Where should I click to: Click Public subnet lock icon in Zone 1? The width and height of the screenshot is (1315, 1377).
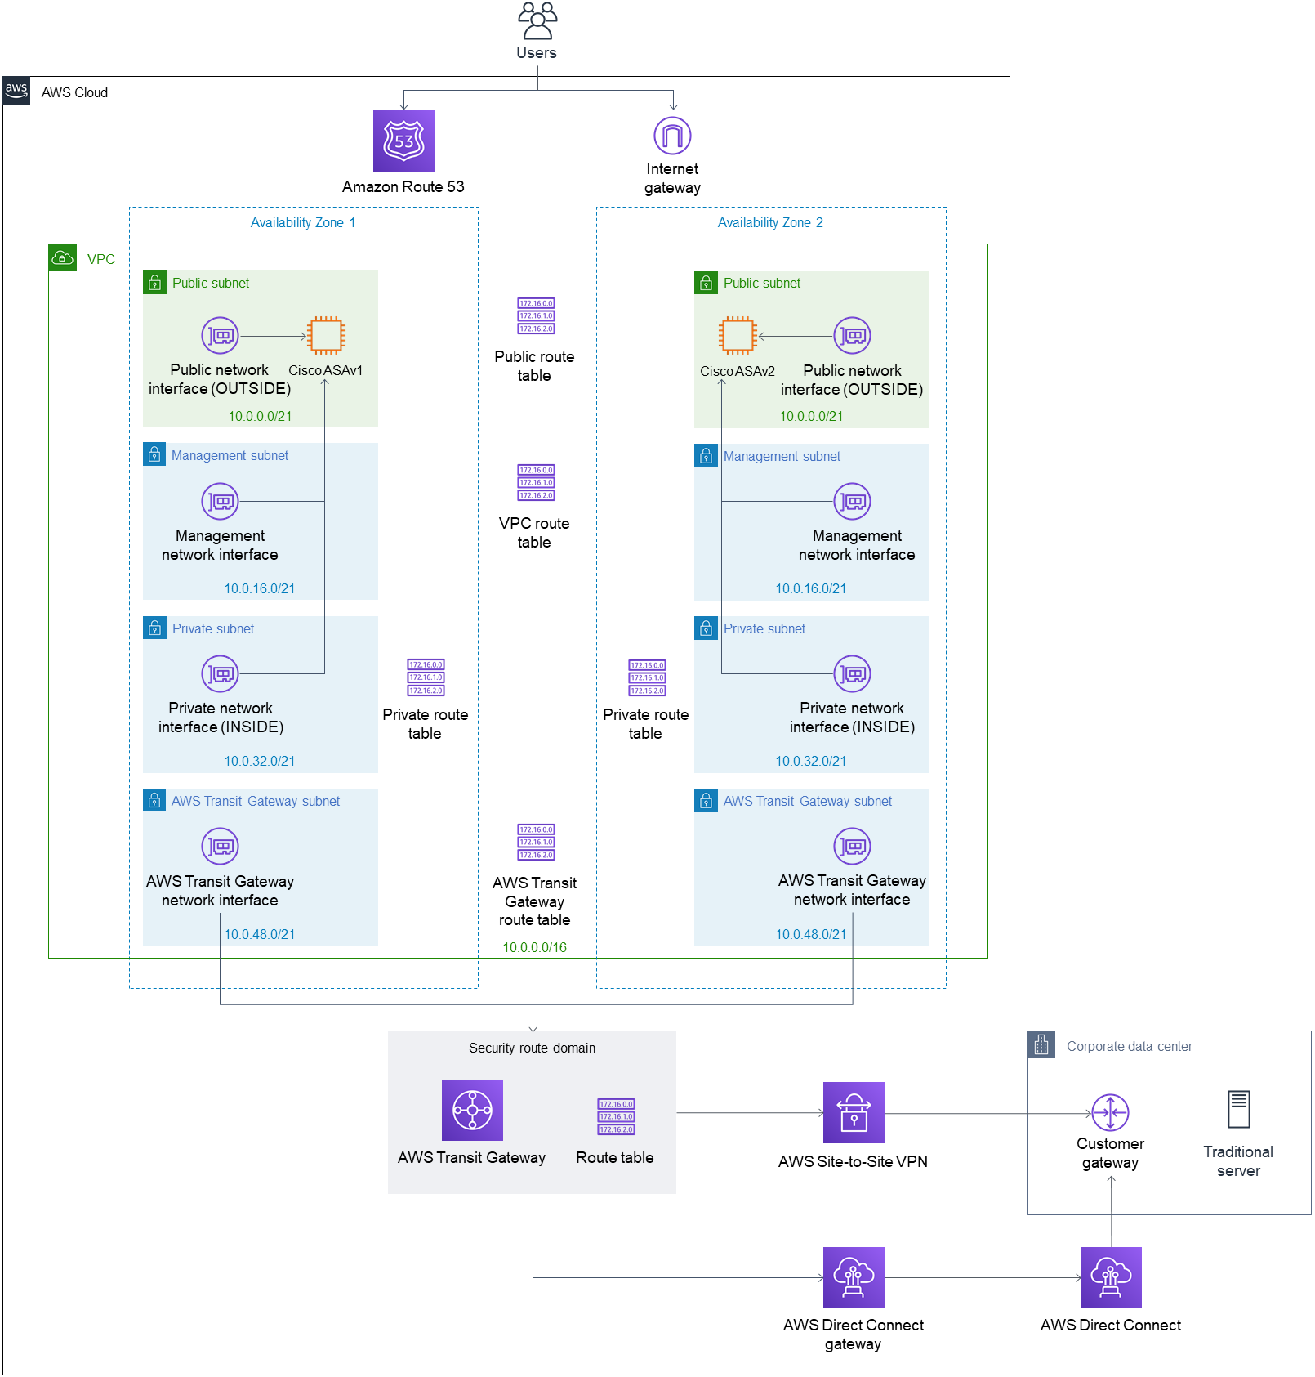click(154, 283)
